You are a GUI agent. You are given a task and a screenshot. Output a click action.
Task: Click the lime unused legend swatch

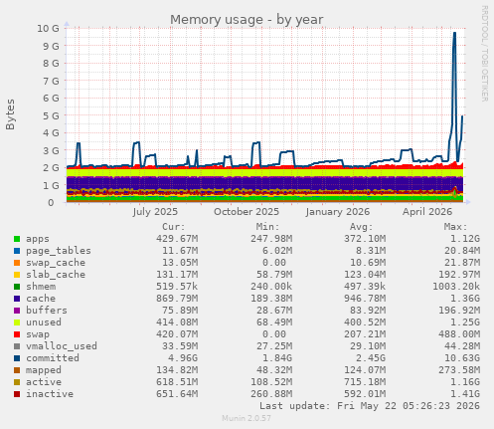tap(17, 322)
